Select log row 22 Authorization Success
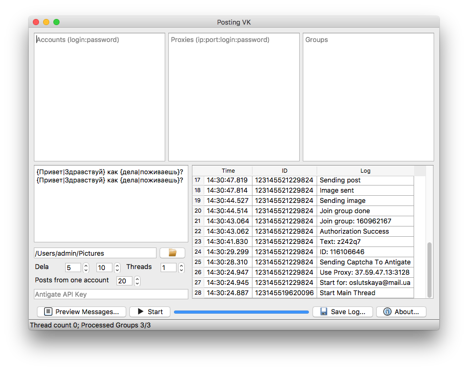Screen dimensions: 468x371 point(303,231)
